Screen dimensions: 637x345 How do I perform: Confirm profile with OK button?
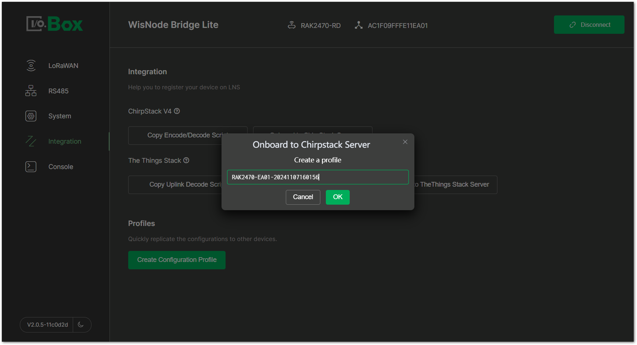338,197
